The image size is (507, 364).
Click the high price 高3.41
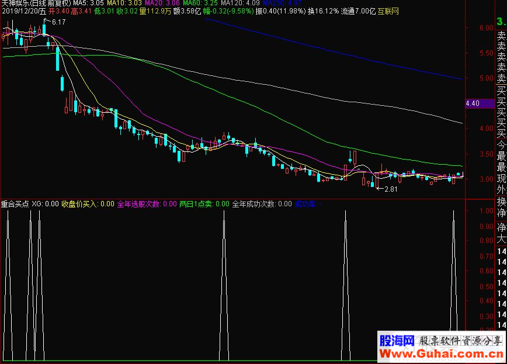click(81, 11)
